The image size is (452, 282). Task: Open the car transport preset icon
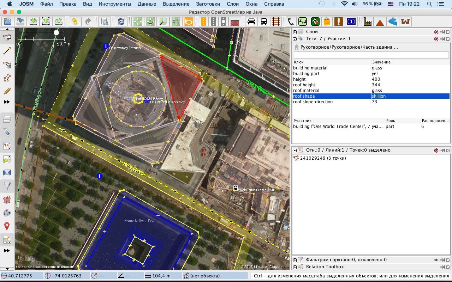[x=251, y=22]
